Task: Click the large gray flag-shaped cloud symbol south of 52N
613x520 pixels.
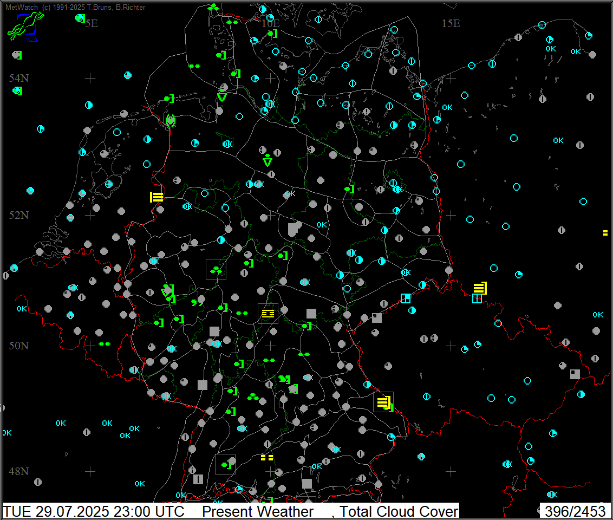Action: (295, 229)
